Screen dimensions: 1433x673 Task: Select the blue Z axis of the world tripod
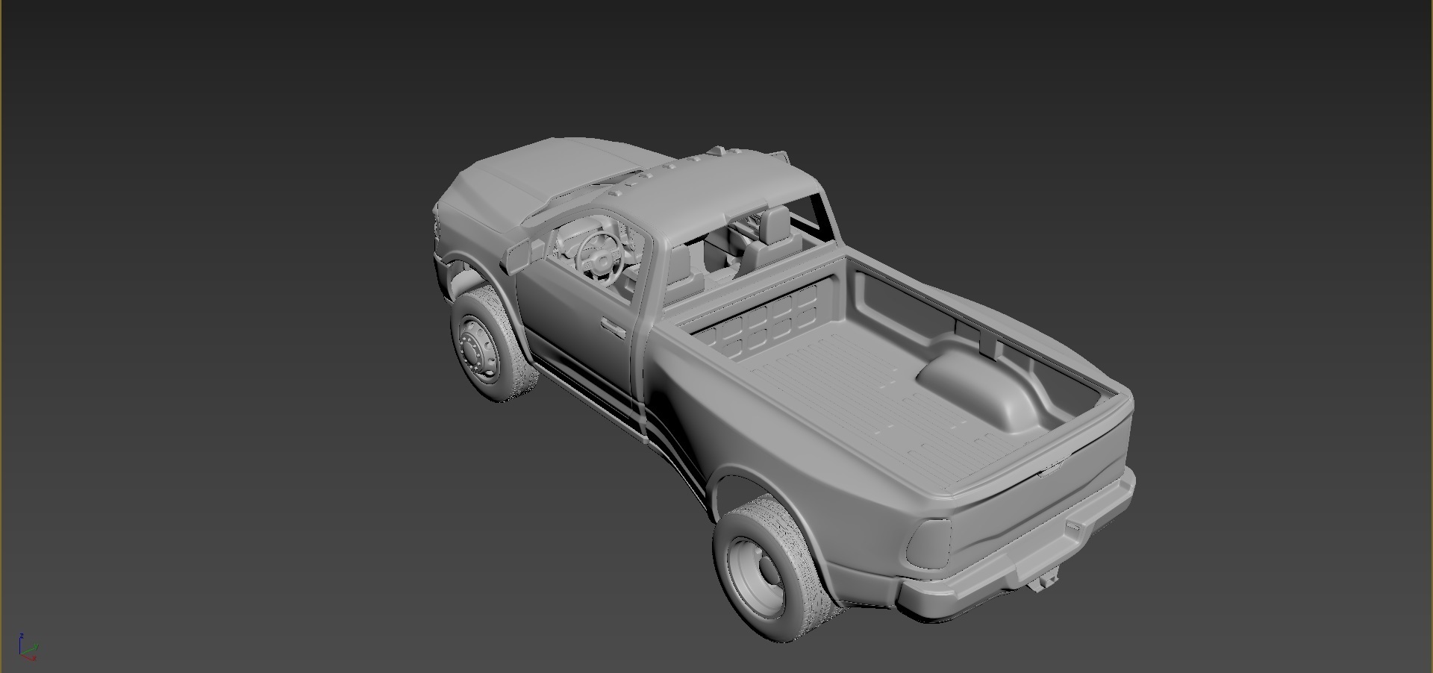pyautogui.click(x=20, y=645)
